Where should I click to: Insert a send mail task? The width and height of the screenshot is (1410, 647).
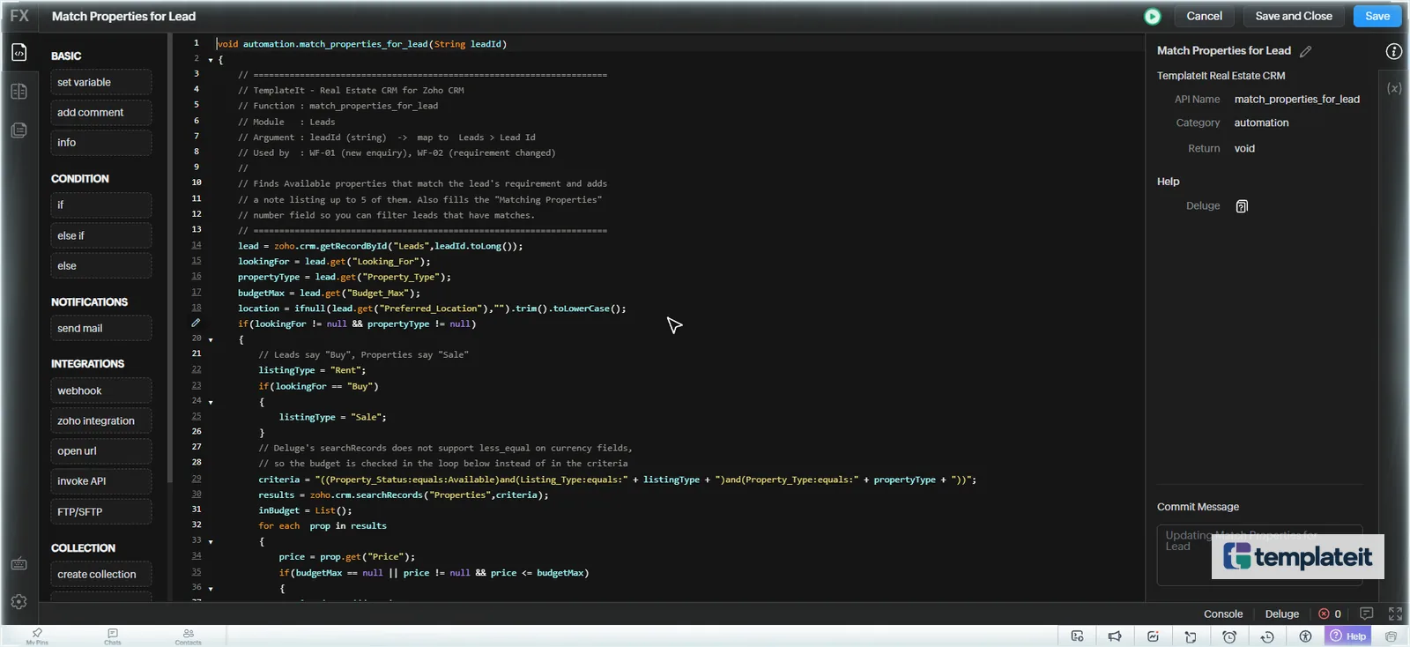[100, 328]
